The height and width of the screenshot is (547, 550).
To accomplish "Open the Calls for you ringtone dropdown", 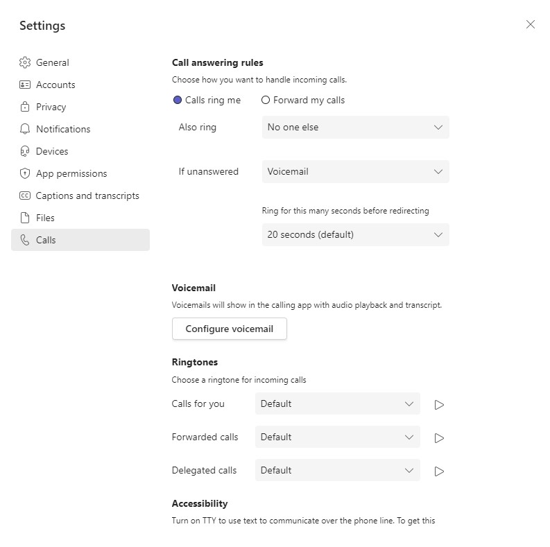I will (338, 403).
